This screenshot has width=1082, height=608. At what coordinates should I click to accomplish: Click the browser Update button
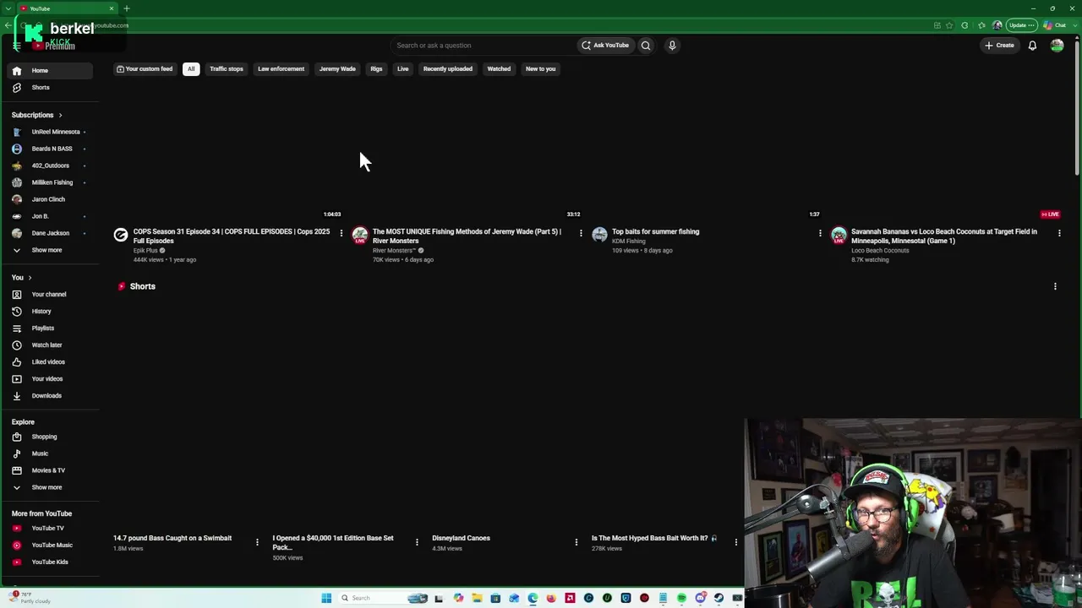click(x=1022, y=25)
